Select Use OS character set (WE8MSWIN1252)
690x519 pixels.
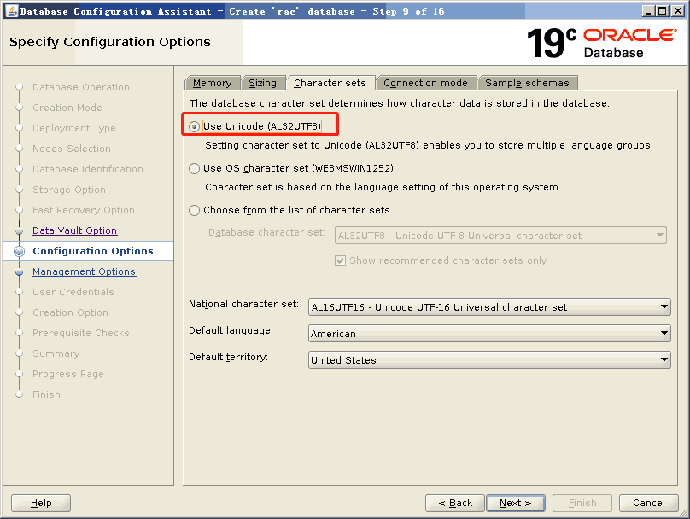coord(194,168)
